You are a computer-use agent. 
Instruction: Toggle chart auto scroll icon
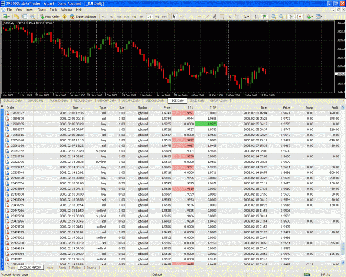coord(291,17)
